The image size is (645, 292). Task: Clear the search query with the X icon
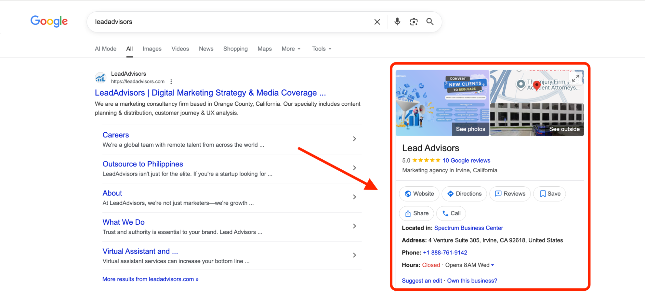click(x=377, y=22)
